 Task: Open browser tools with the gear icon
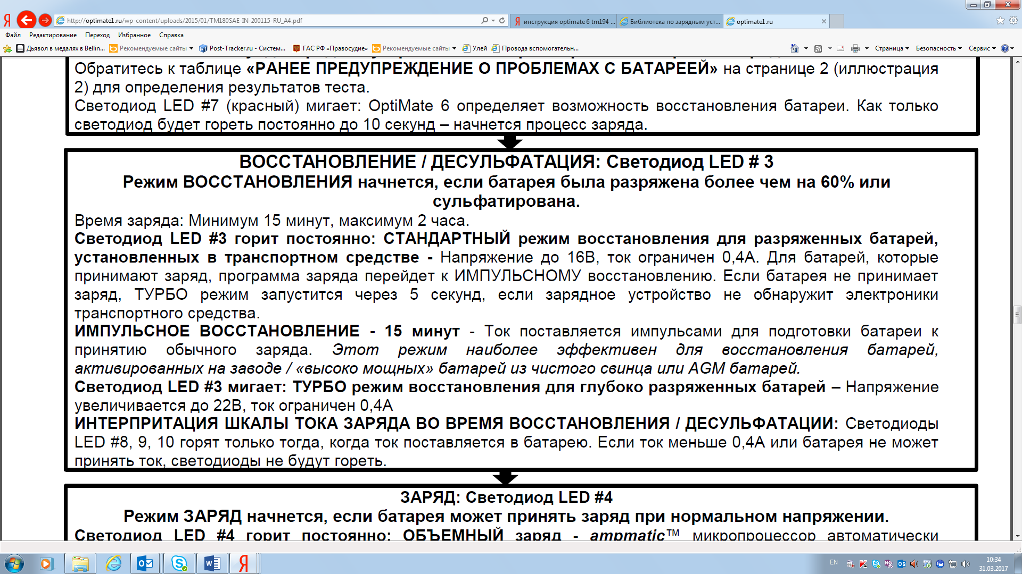point(1013,20)
